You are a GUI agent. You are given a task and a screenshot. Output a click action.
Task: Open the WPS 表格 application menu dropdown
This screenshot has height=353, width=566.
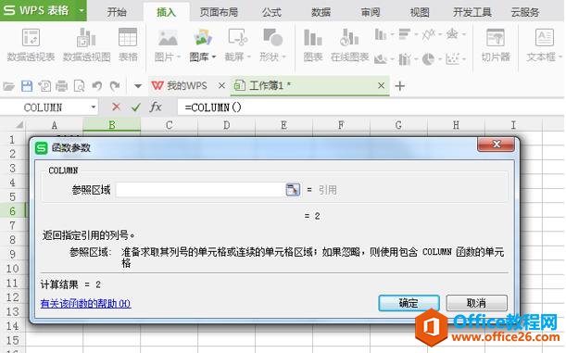point(82,10)
